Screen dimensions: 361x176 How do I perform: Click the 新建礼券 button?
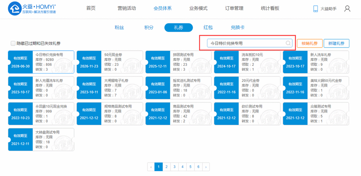(336, 43)
